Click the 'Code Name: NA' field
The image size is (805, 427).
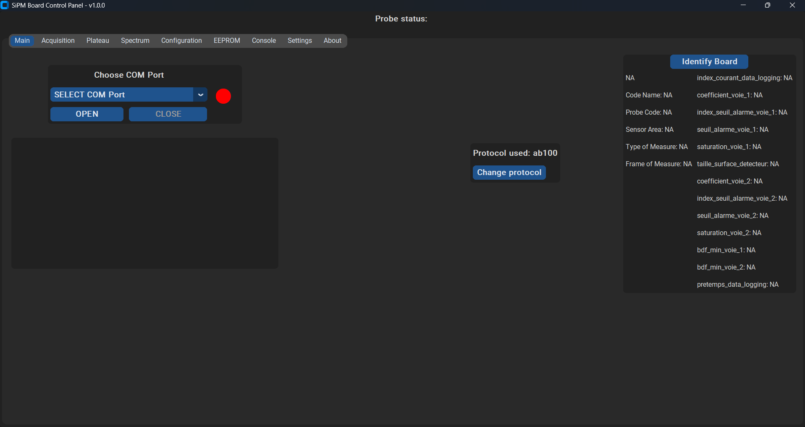click(x=649, y=95)
